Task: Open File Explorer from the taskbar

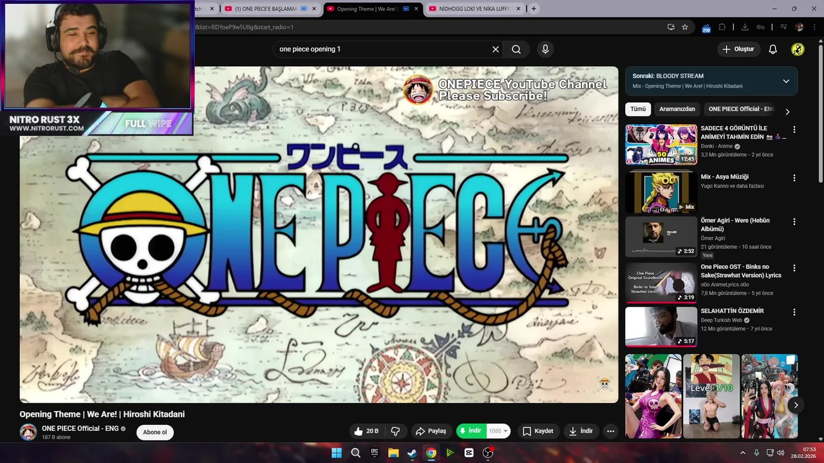Action: (x=393, y=453)
